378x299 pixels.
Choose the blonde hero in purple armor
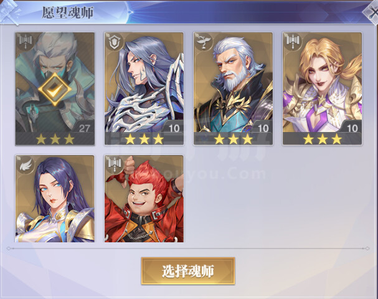point(323,88)
